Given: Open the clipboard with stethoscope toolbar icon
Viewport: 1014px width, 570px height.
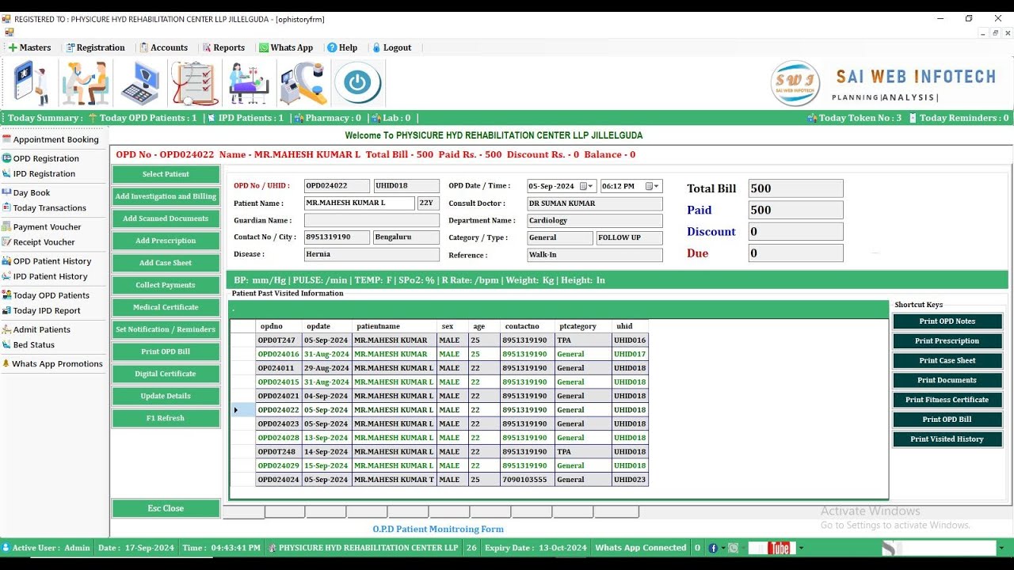Looking at the screenshot, I should [x=195, y=82].
